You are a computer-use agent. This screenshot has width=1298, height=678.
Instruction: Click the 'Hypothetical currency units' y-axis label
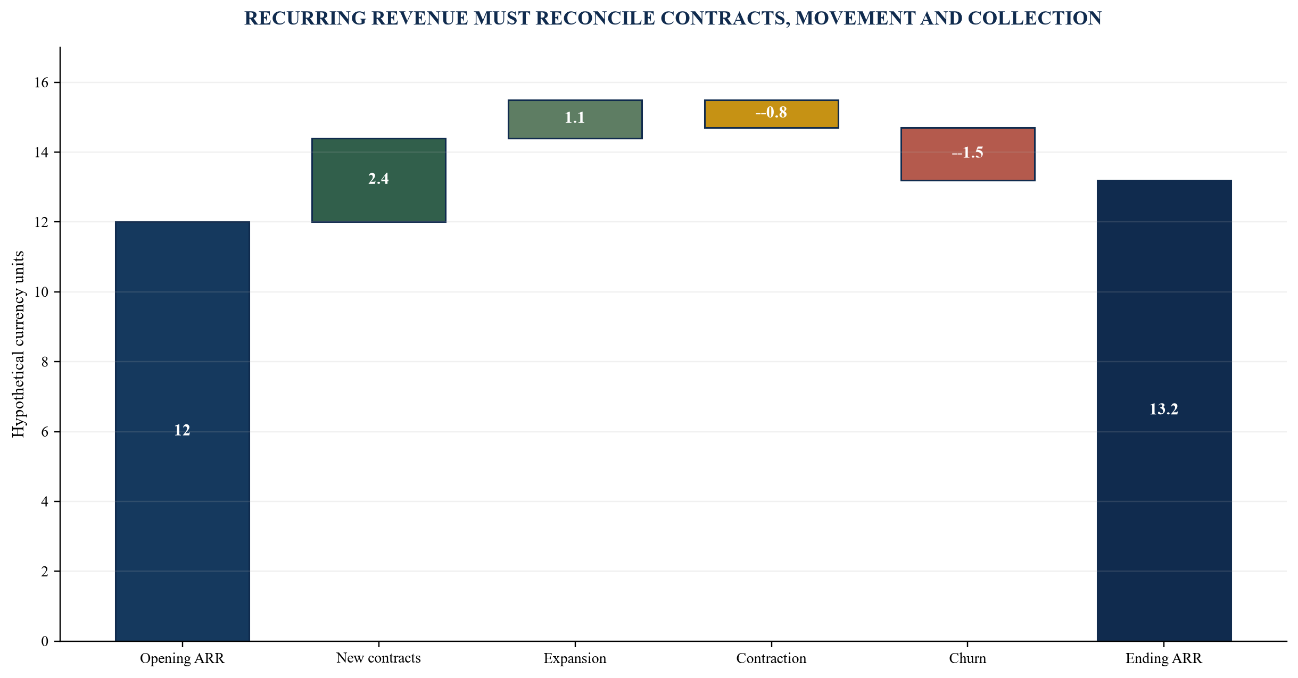click(x=18, y=344)
